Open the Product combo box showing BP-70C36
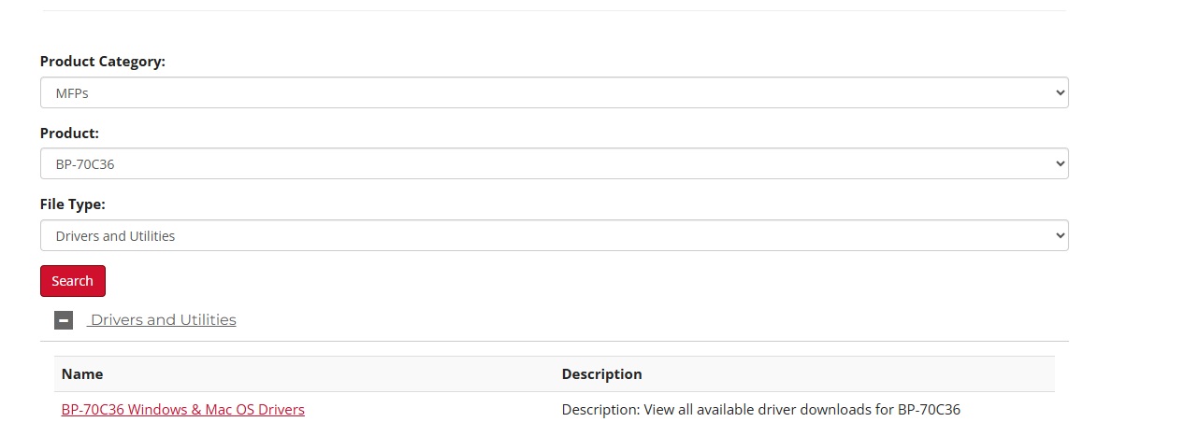Image resolution: width=1184 pixels, height=436 pixels. tap(554, 163)
